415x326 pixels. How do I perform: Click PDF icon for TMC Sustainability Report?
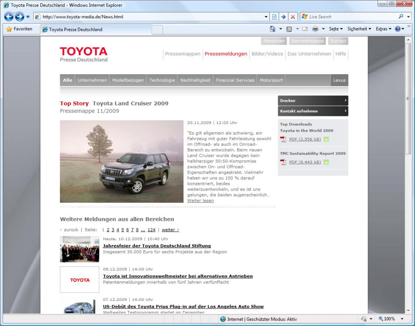(283, 162)
